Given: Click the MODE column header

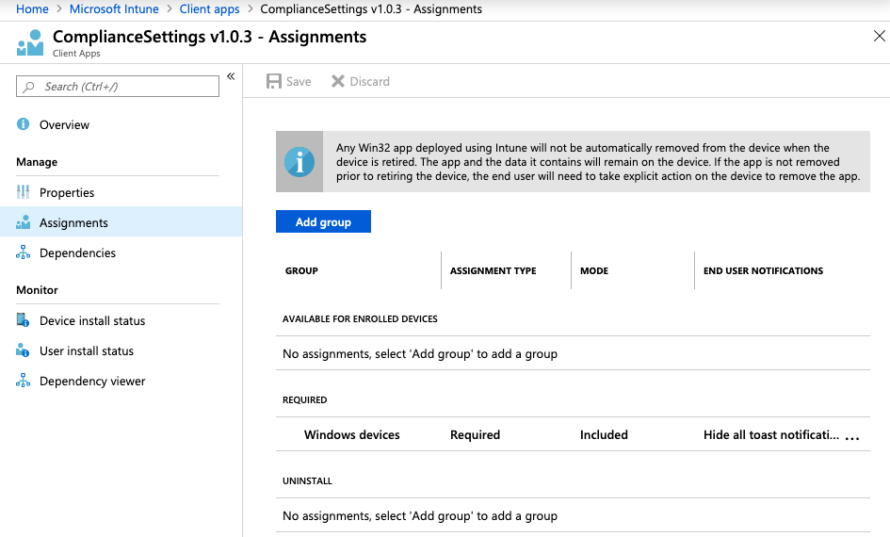Looking at the screenshot, I should [594, 270].
